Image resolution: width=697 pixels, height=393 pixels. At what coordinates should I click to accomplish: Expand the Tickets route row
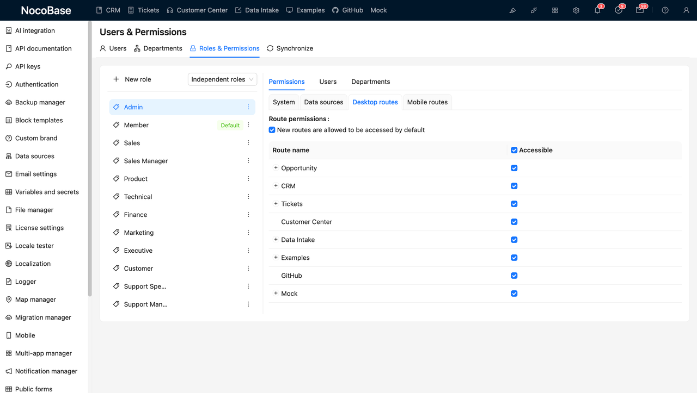point(275,204)
